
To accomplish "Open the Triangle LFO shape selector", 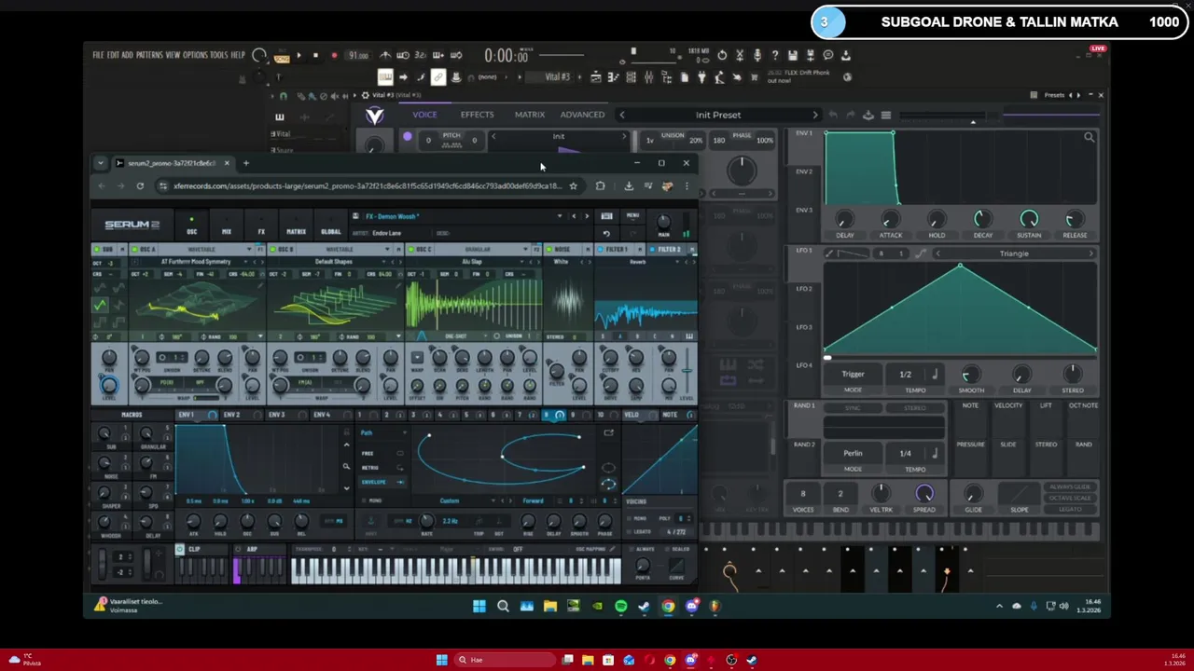I will (1014, 253).
